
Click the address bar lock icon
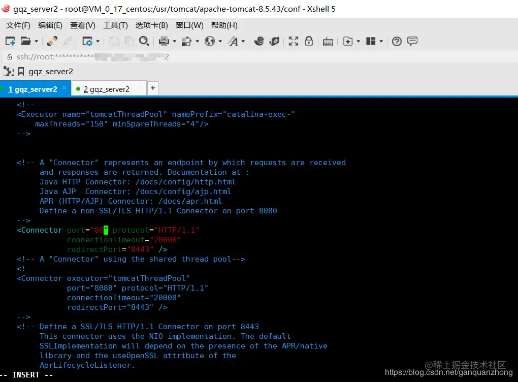[10, 57]
